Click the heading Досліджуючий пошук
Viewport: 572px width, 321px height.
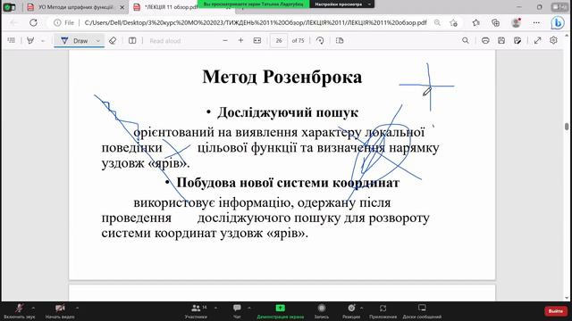(x=288, y=112)
